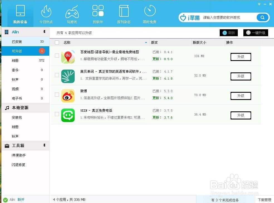The image size is (274, 203).
Task: Upgrade 微博 with its 升级 button
Action: click(241, 96)
